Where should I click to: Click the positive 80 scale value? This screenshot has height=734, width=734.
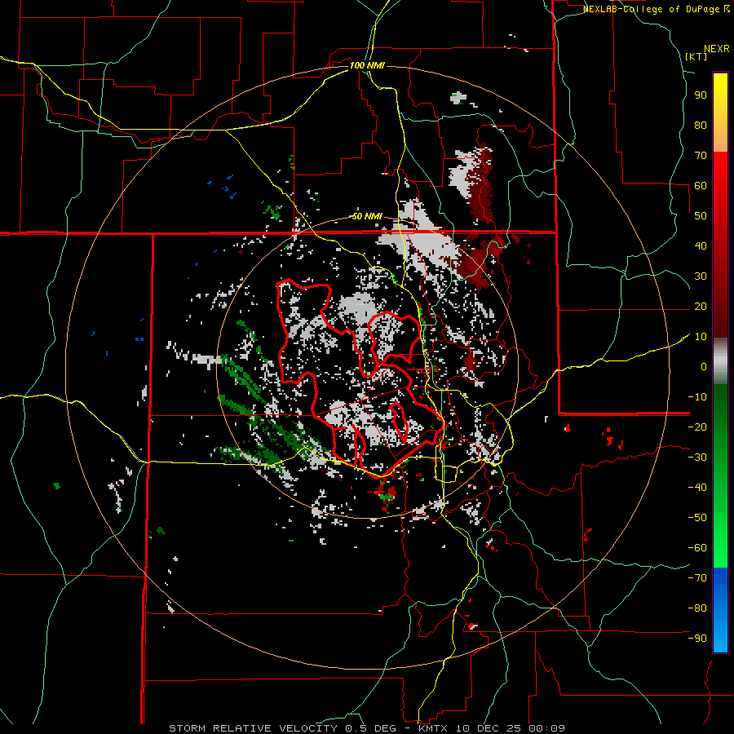701,125
